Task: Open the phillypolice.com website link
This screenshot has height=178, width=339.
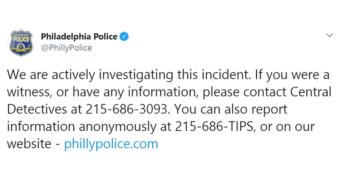Action: [x=111, y=144]
